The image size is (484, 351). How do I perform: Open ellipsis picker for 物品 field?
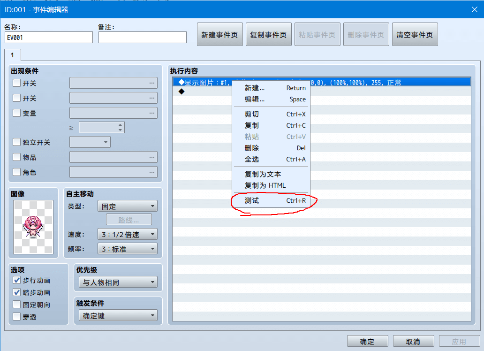pyautogui.click(x=152, y=157)
